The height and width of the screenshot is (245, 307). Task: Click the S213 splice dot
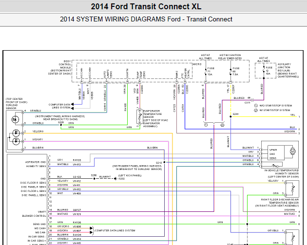(164, 162)
